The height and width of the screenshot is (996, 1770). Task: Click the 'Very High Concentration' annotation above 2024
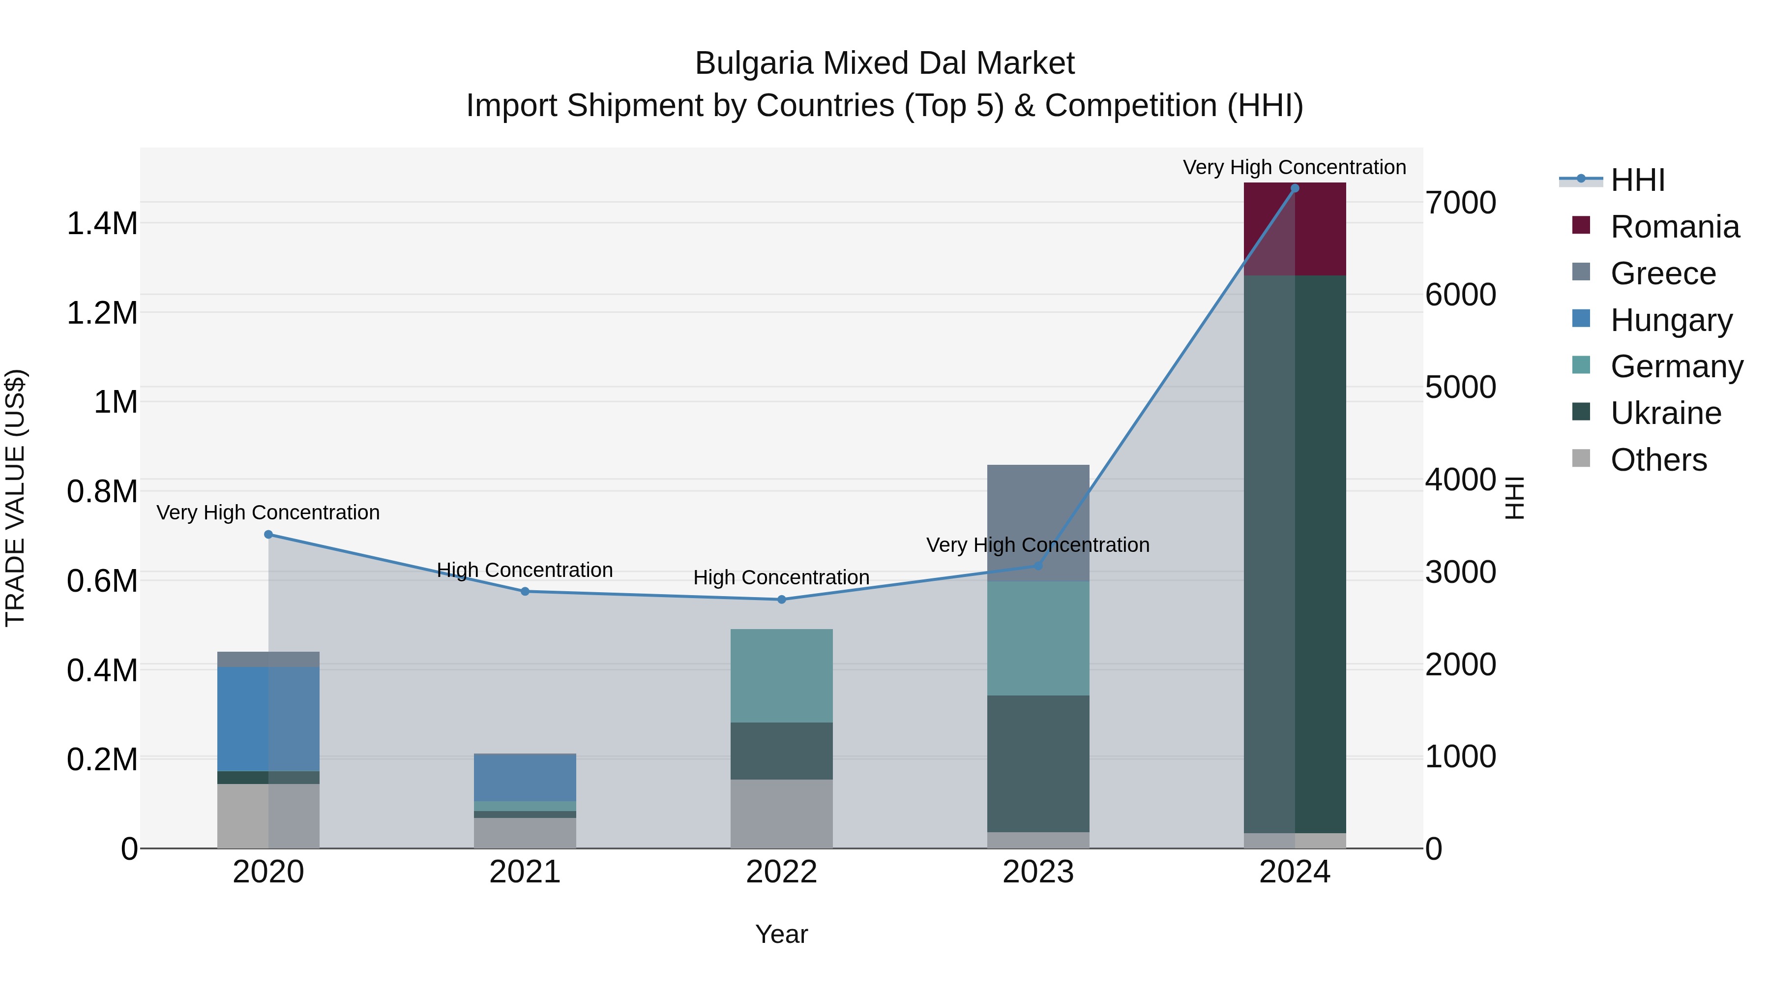[1295, 167]
